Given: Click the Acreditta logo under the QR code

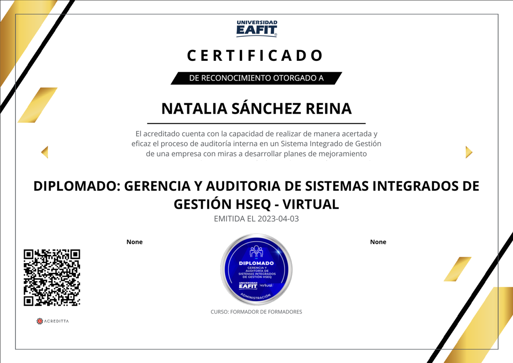Looking at the screenshot, I should 53,321.
